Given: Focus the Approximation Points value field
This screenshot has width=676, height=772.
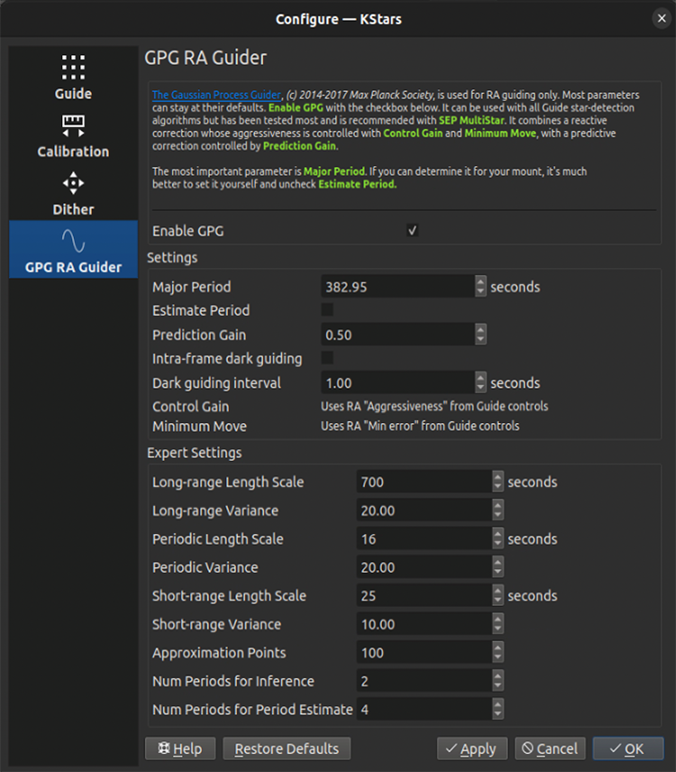Looking at the screenshot, I should [424, 653].
